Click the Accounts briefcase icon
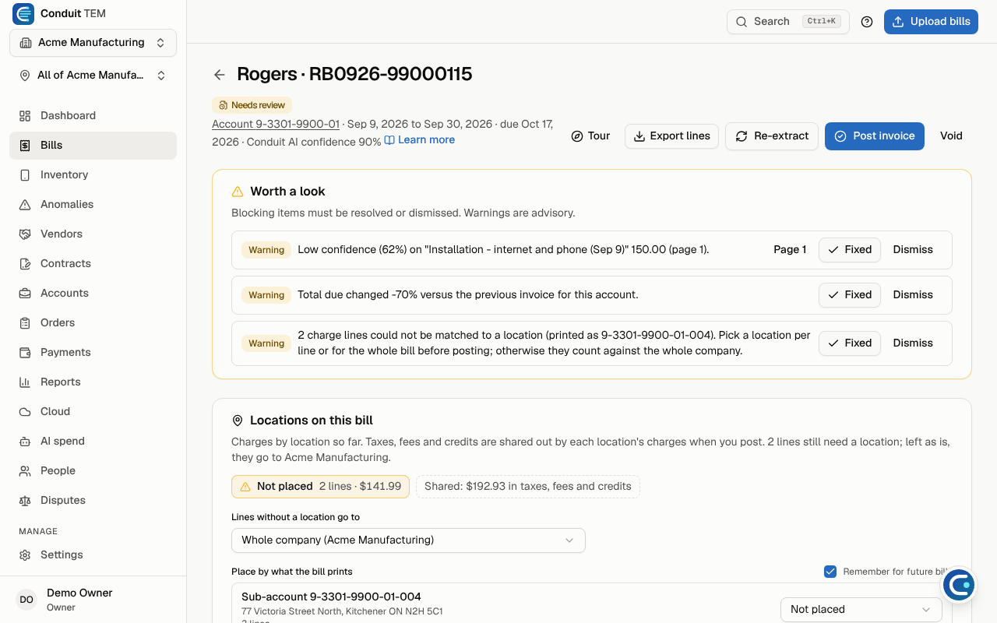Screen dimensions: 997x623 (25, 293)
